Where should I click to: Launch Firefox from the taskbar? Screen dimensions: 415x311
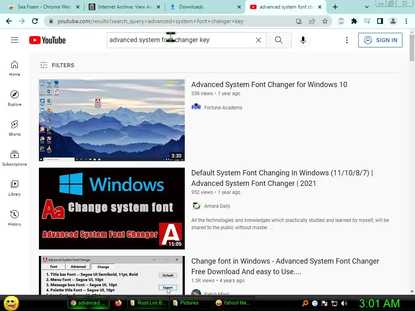[x=118, y=303]
